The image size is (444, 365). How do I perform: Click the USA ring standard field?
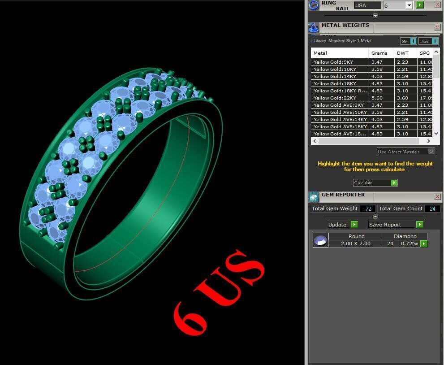pos(367,5)
